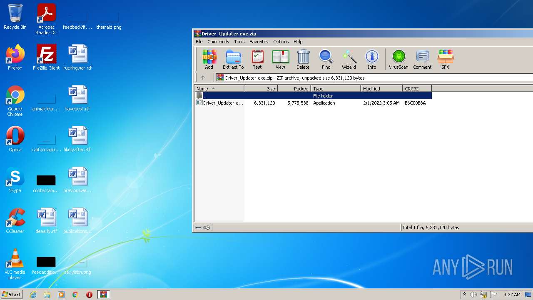Click the Delete trash can icon
Viewport: 533px width, 300px height.
[x=303, y=60]
